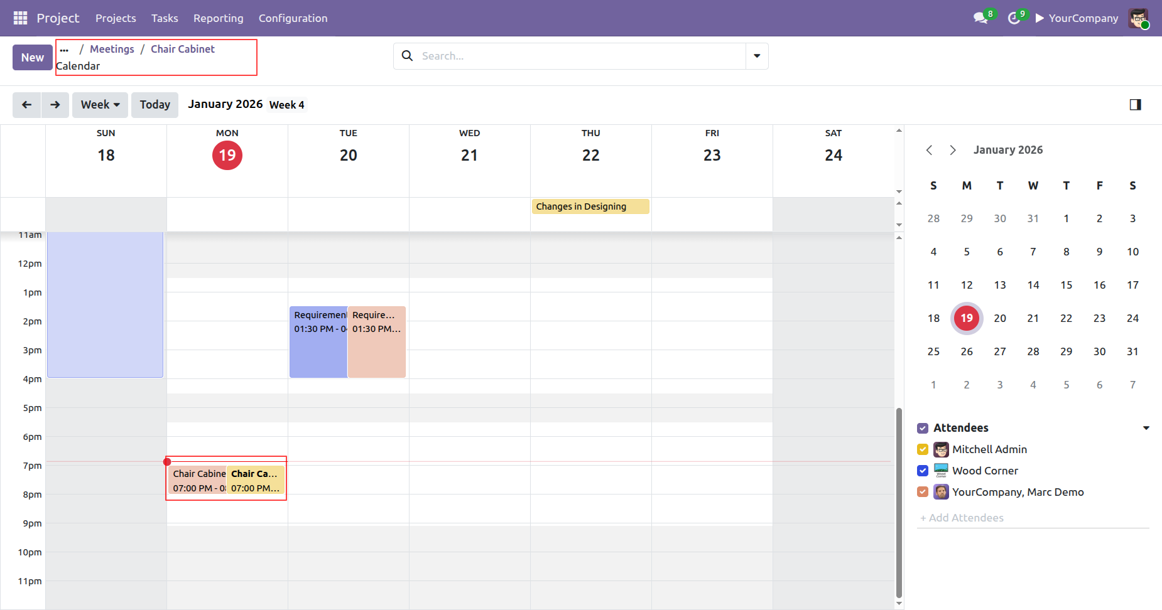Show next month in mini calendar
1162x610 pixels.
tap(953, 150)
